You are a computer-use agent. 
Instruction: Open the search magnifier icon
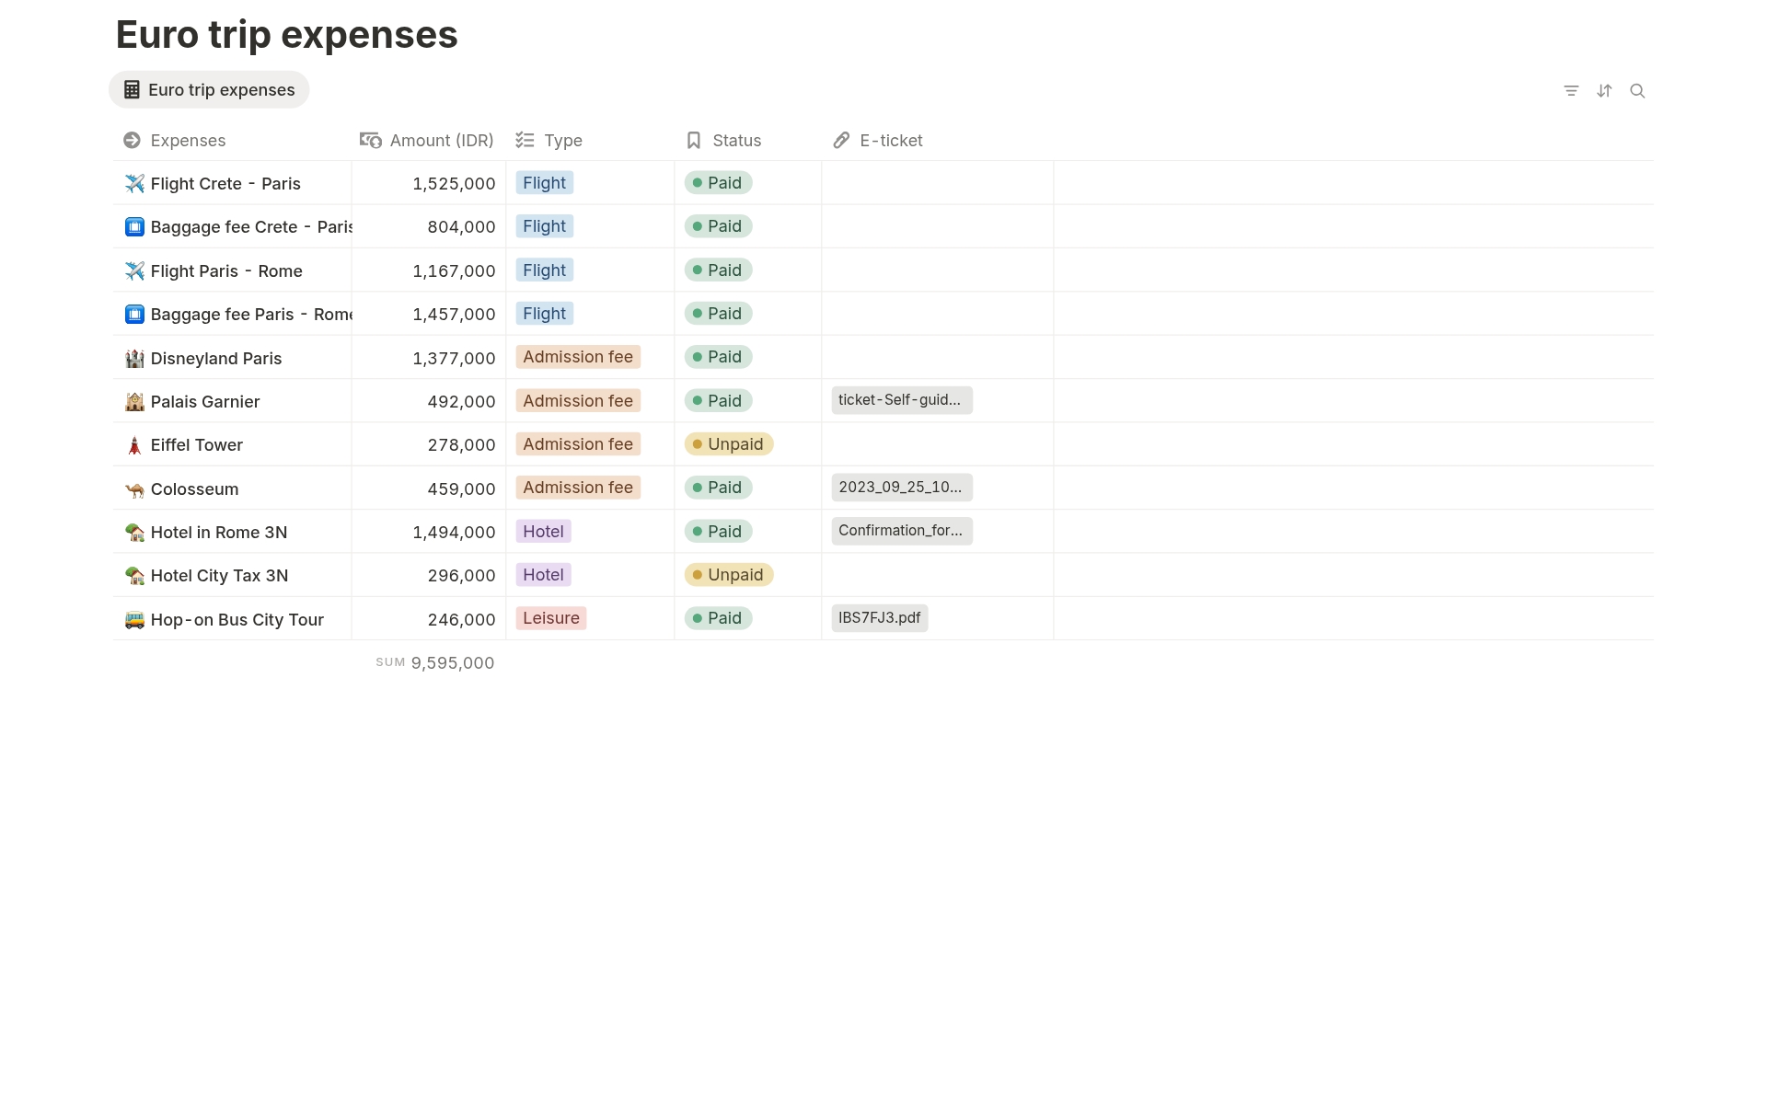[x=1637, y=91]
